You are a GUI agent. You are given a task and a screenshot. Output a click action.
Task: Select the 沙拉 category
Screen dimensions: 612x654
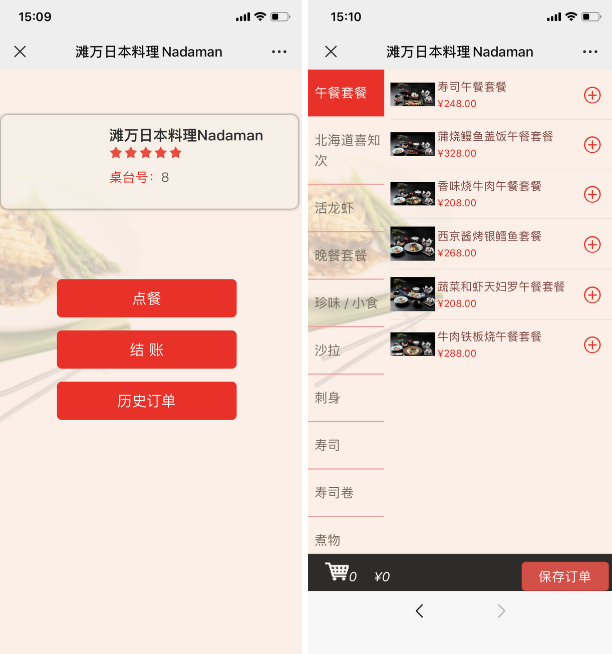tap(346, 350)
